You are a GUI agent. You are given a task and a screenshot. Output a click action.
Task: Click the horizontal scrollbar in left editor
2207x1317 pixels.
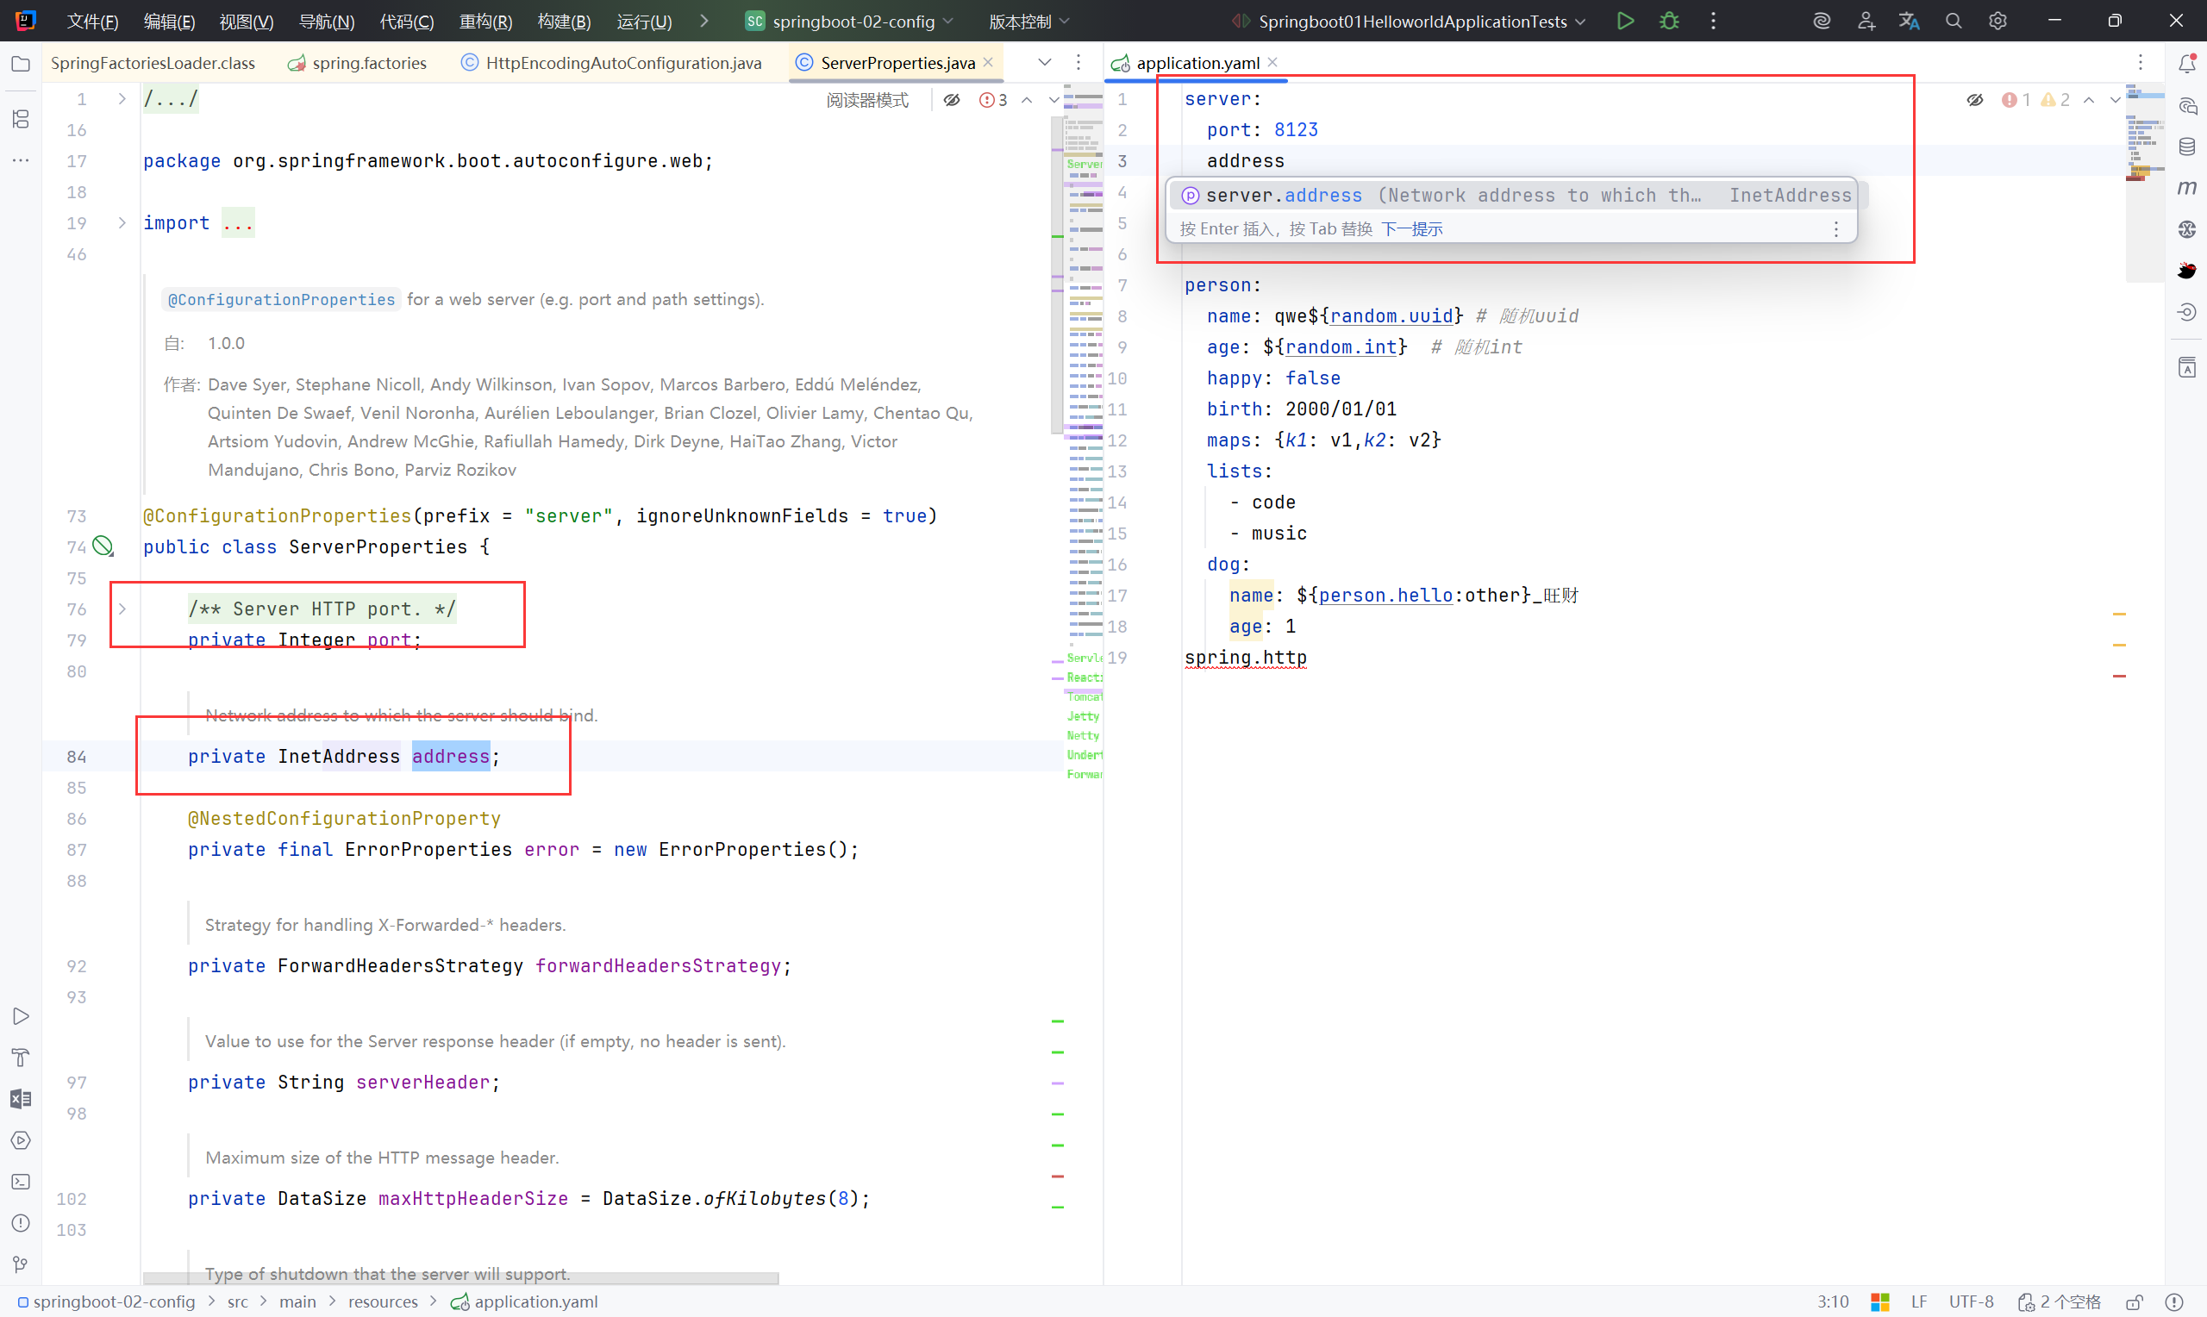460,1278
